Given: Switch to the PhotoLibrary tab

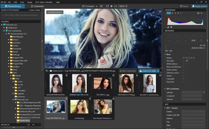Looking at the screenshot, I should point(13,6).
